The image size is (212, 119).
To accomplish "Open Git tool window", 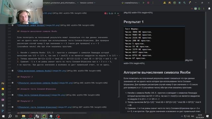I will tap(3, 111).
